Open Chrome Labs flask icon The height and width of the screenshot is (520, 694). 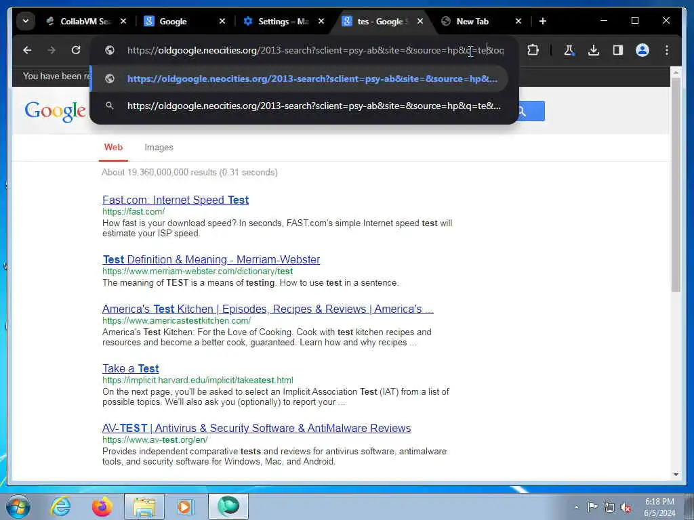[x=569, y=50]
